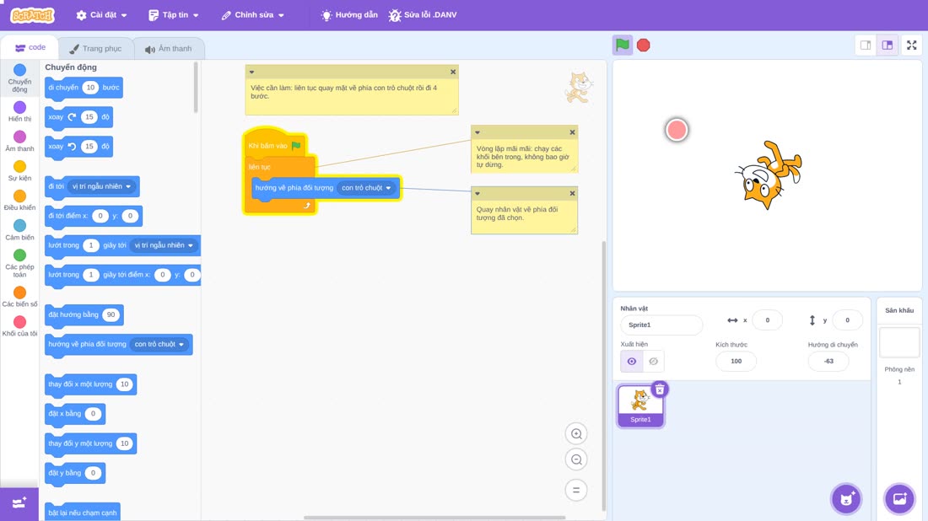Image resolution: width=928 pixels, height=521 pixels.
Task: Click the Sửa lỗi .DANV button
Action: coord(423,15)
